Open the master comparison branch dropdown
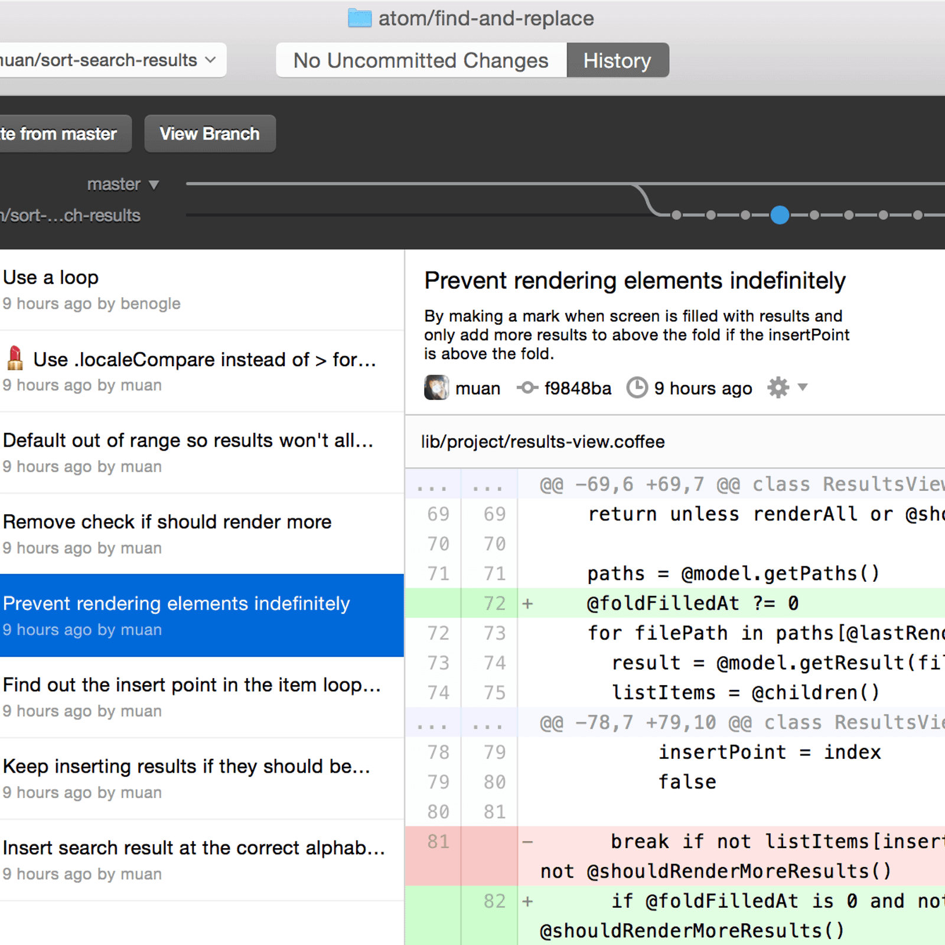Image resolution: width=945 pixels, height=945 pixels. click(x=123, y=184)
